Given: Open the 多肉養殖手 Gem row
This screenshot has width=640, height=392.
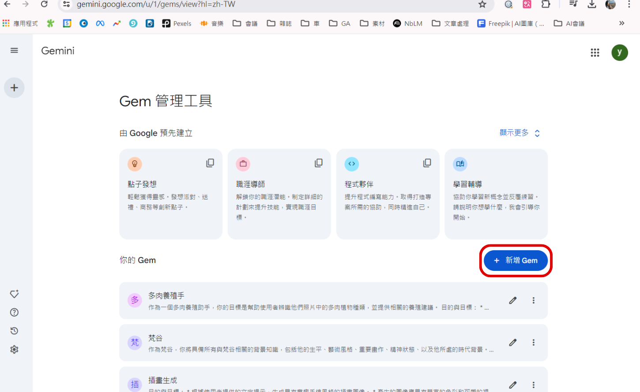Looking at the screenshot, I should 333,300.
